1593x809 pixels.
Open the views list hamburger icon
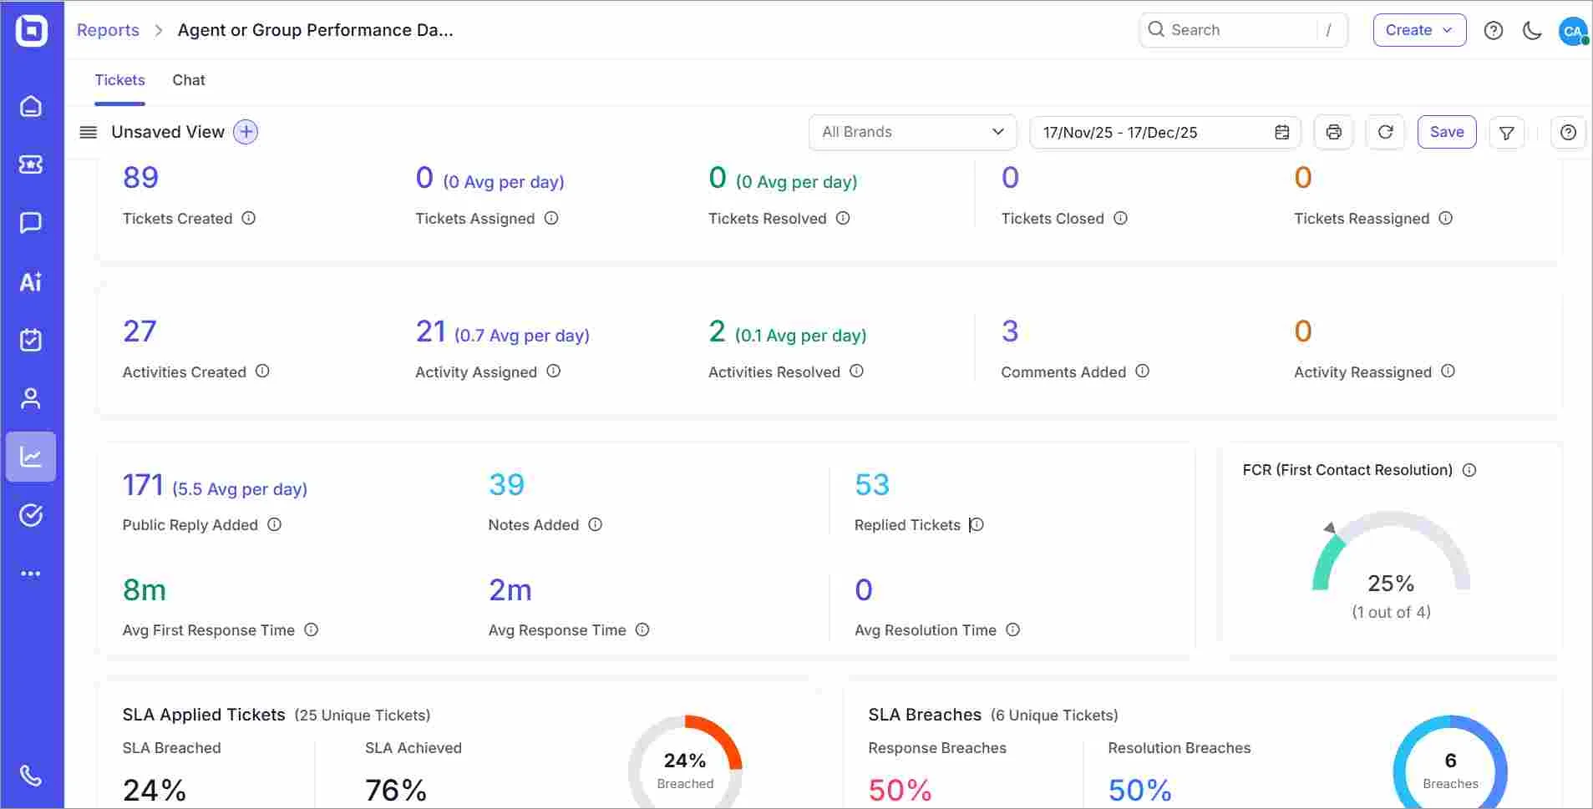(89, 132)
